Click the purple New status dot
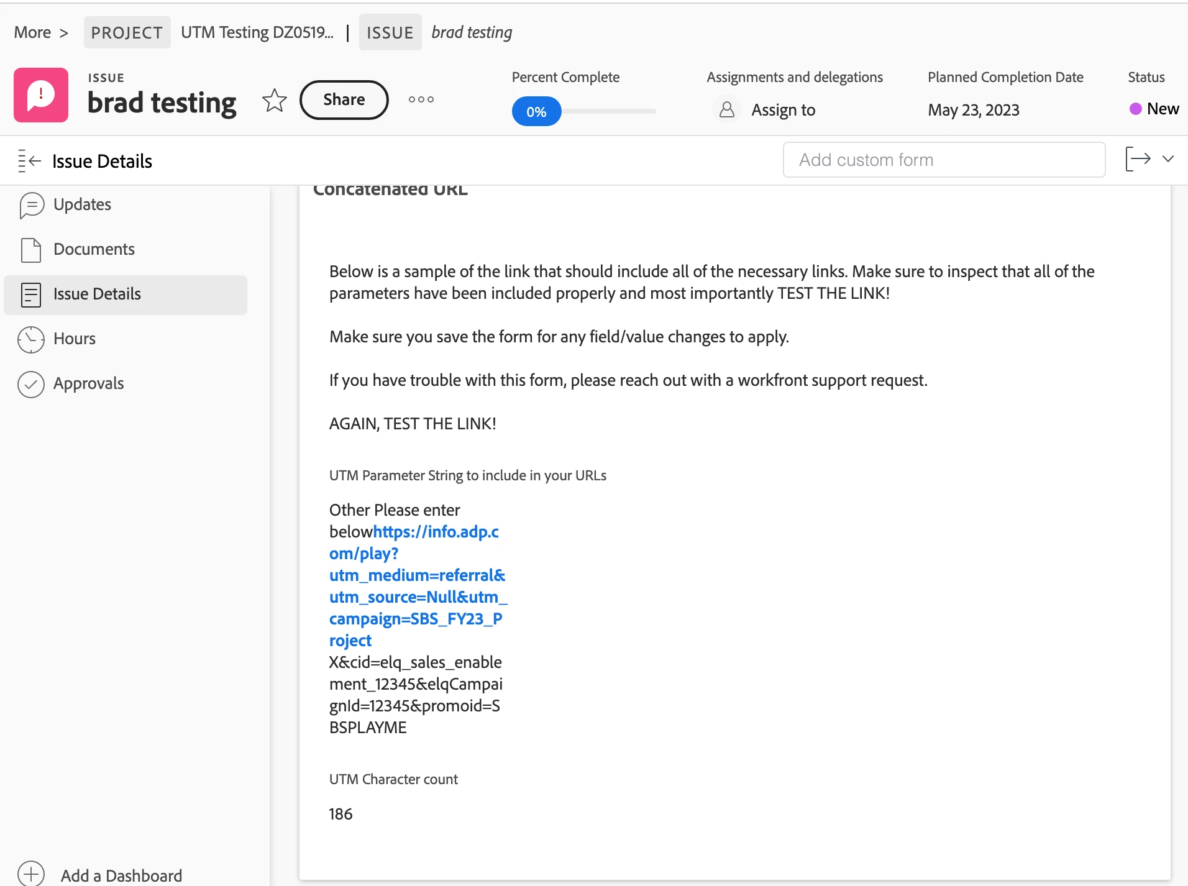 [1135, 109]
